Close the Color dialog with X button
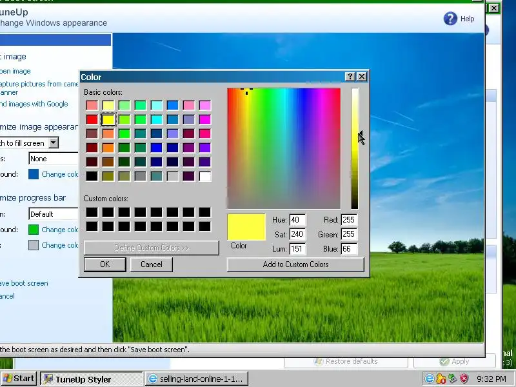 pyautogui.click(x=362, y=77)
